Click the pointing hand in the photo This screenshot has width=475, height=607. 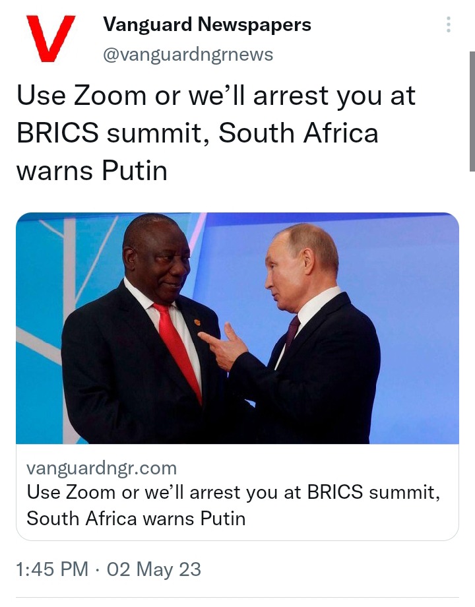224,346
